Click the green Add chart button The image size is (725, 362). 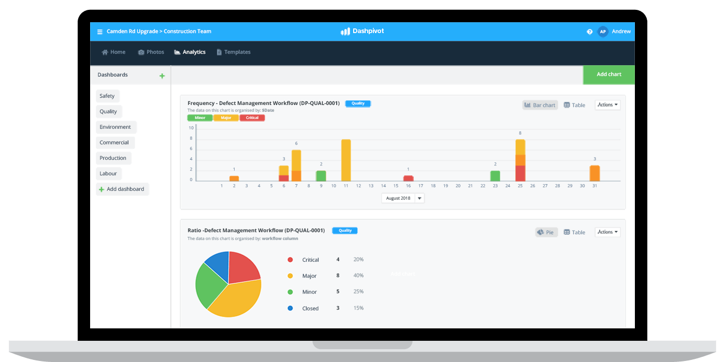pyautogui.click(x=608, y=74)
